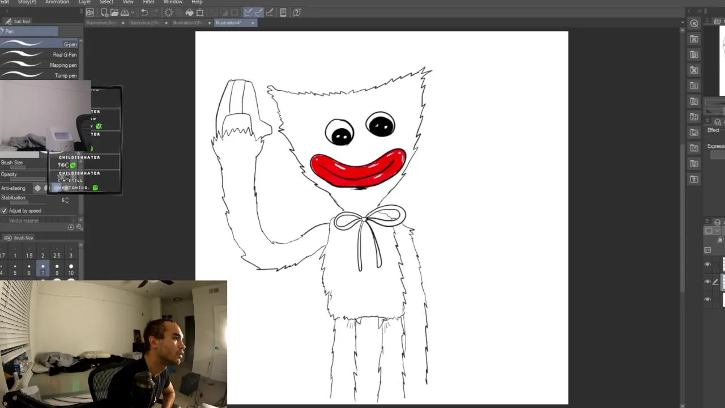Expand the document tabs list arrow
Image resolution: width=725 pixels, height=408 pixels.
point(682,23)
